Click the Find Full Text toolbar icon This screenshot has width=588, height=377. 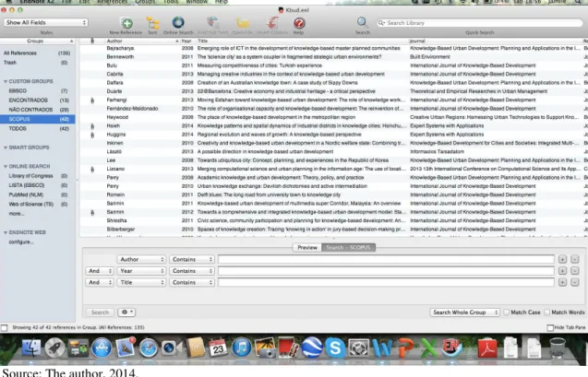212,23
